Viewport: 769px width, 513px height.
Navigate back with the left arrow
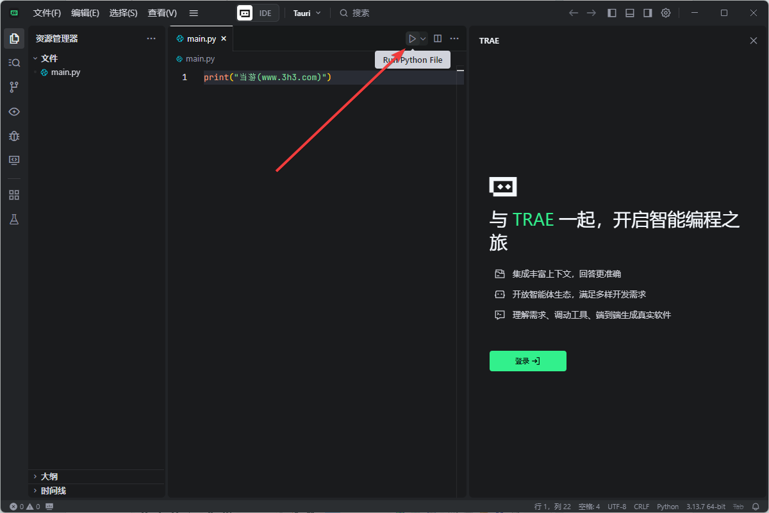pyautogui.click(x=574, y=13)
